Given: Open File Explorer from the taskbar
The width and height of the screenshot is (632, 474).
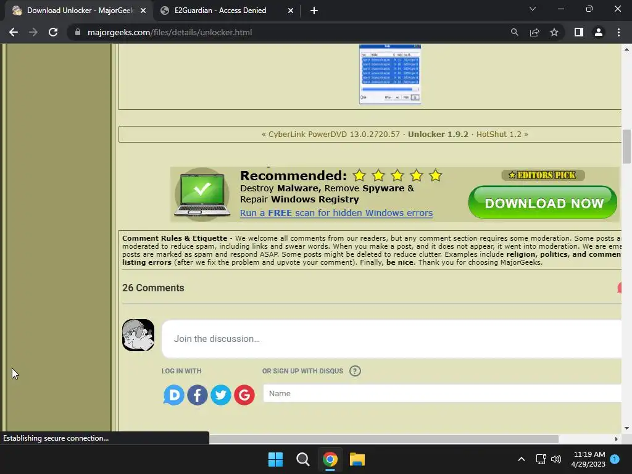Looking at the screenshot, I should 357,459.
